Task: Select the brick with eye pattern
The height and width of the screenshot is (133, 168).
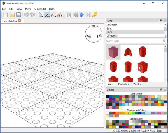Action: point(143,67)
